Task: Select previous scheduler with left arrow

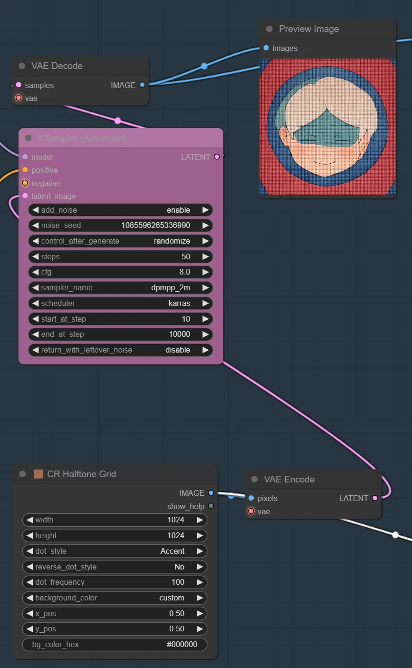Action: click(35, 303)
